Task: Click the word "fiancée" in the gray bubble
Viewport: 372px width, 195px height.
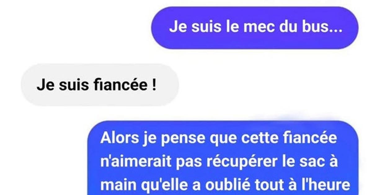Action: (121, 85)
